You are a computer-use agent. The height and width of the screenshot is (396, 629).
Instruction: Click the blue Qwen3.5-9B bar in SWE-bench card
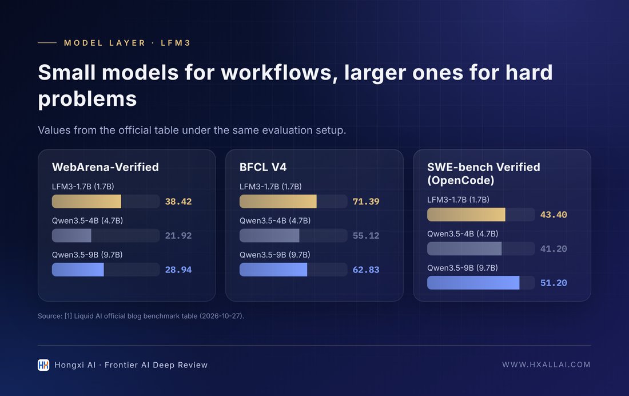pyautogui.click(x=473, y=283)
